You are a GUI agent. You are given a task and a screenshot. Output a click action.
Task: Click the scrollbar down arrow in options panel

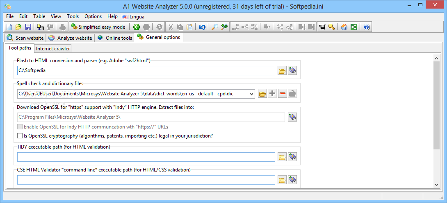click(436, 185)
